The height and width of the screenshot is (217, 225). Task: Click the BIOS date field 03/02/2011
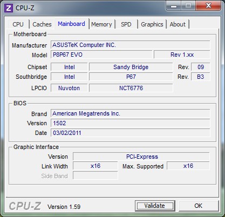tap(131, 133)
